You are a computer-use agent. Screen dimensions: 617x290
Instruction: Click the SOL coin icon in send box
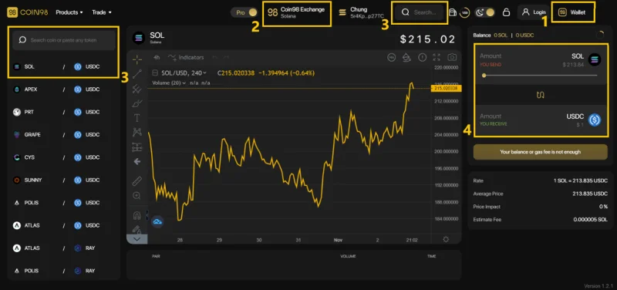click(x=595, y=59)
